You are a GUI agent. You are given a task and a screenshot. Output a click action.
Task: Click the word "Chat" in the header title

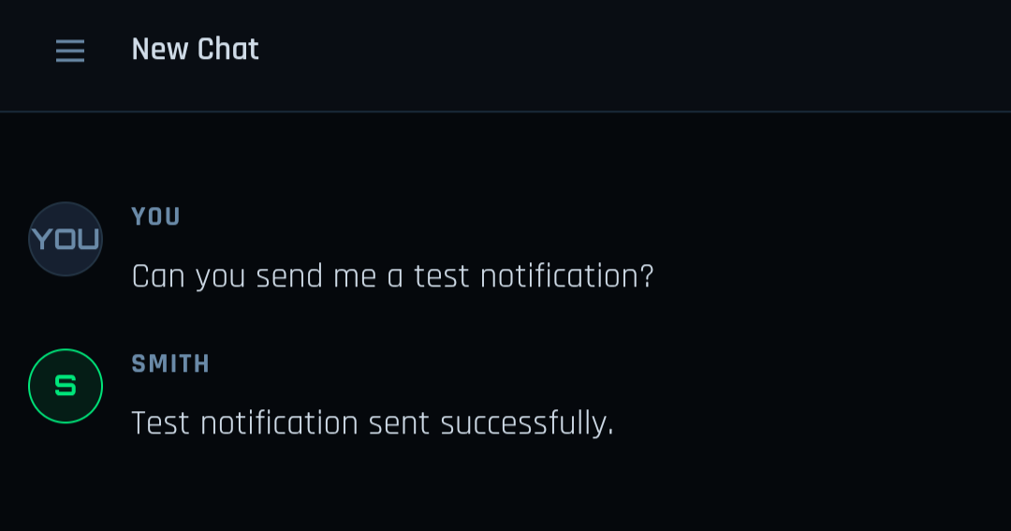[x=227, y=49]
